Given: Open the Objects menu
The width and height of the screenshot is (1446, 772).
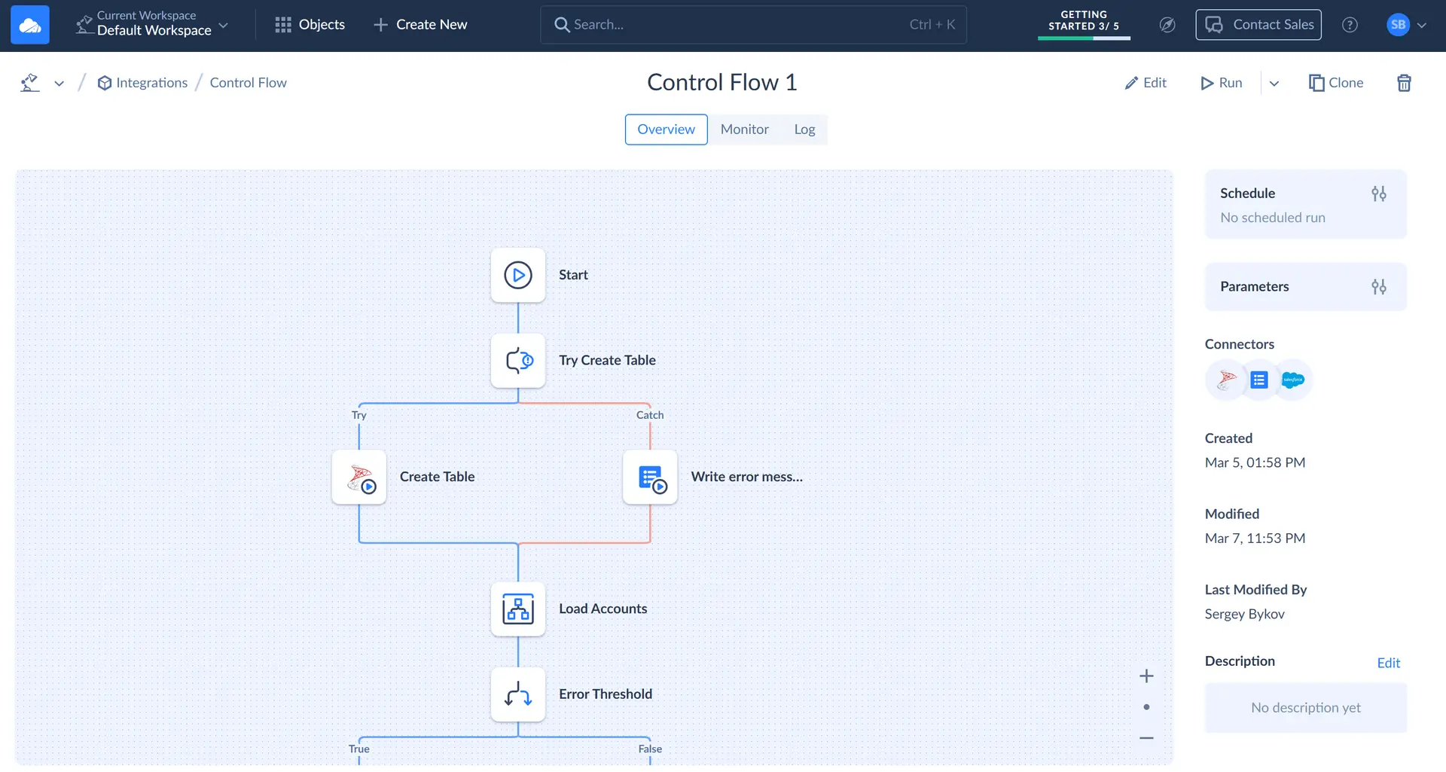Looking at the screenshot, I should pos(310,24).
